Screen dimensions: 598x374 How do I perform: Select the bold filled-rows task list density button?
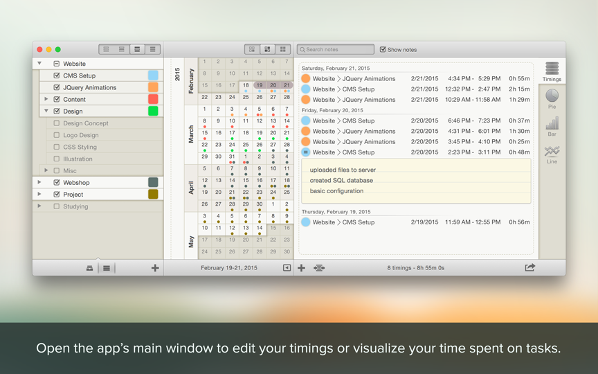point(137,49)
